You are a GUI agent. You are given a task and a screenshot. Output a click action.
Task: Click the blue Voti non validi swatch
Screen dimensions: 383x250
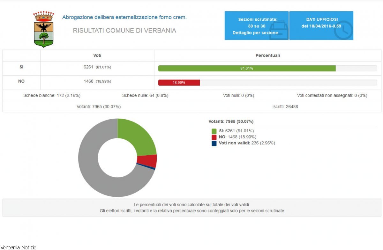click(x=214, y=143)
